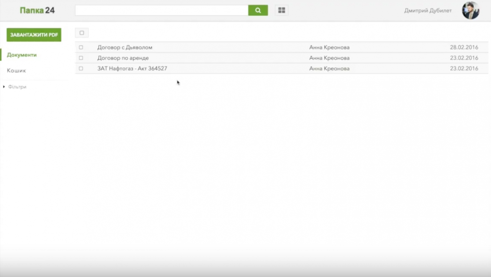Go to Кошик in the sidebar
The height and width of the screenshot is (277, 491).
16,71
